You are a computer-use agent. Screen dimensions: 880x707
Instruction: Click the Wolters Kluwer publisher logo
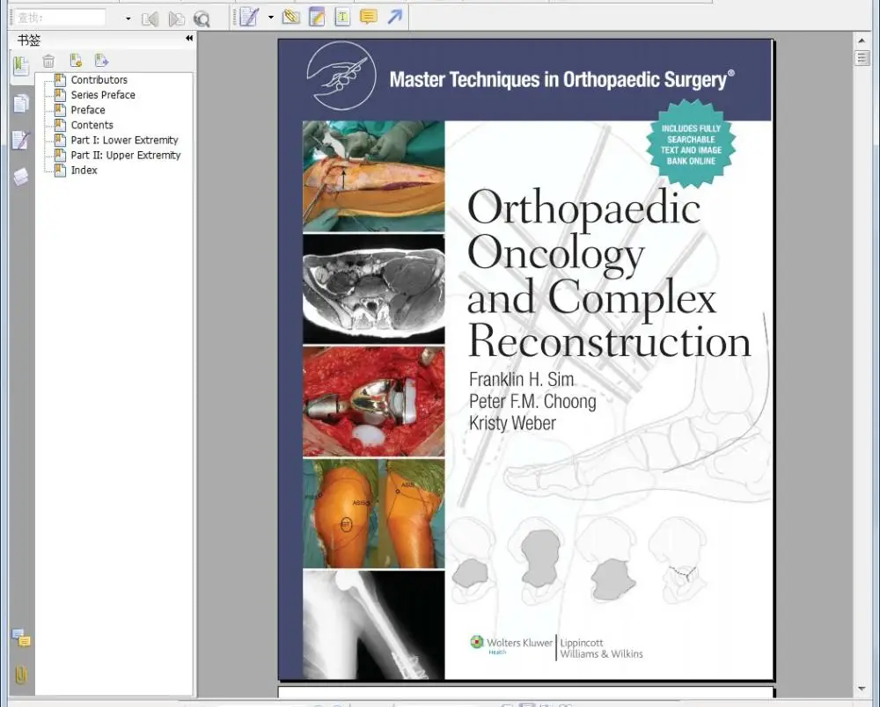pyautogui.click(x=511, y=645)
